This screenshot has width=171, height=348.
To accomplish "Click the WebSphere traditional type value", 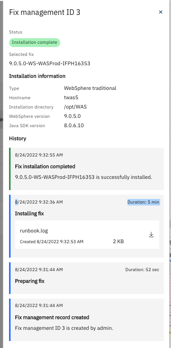I will 90,88.
